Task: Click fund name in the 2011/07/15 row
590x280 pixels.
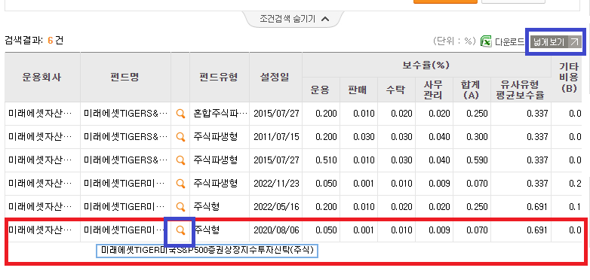Action: coord(126,137)
